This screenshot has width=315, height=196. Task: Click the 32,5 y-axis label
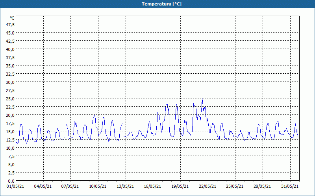tap(11, 74)
